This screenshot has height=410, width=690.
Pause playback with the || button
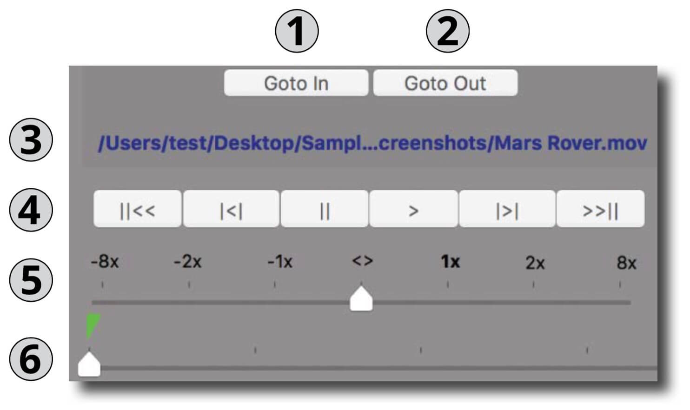coord(325,209)
